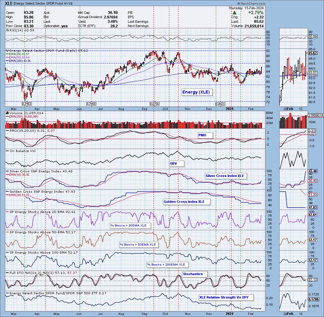The height and width of the screenshot is (317, 324).
Task: Click the EMA(20) 83.57 price legend
Action: [18, 54]
